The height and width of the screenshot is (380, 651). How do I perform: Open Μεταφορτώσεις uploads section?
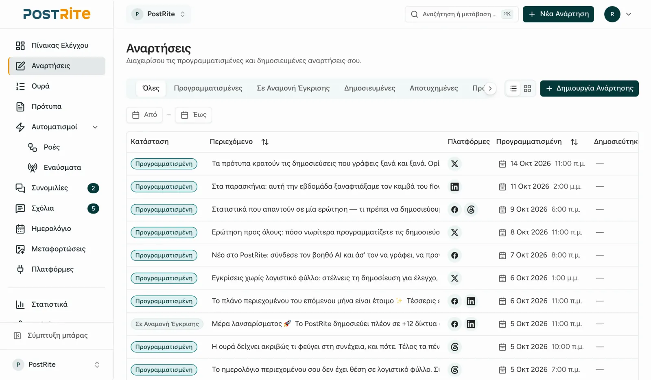click(x=57, y=249)
